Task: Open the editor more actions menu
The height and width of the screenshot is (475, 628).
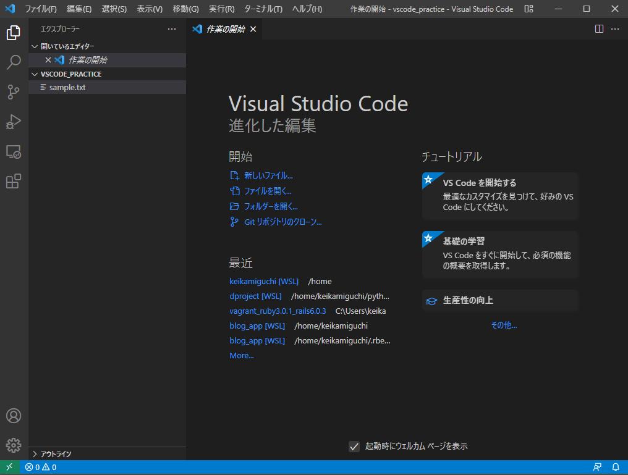Action: click(615, 29)
